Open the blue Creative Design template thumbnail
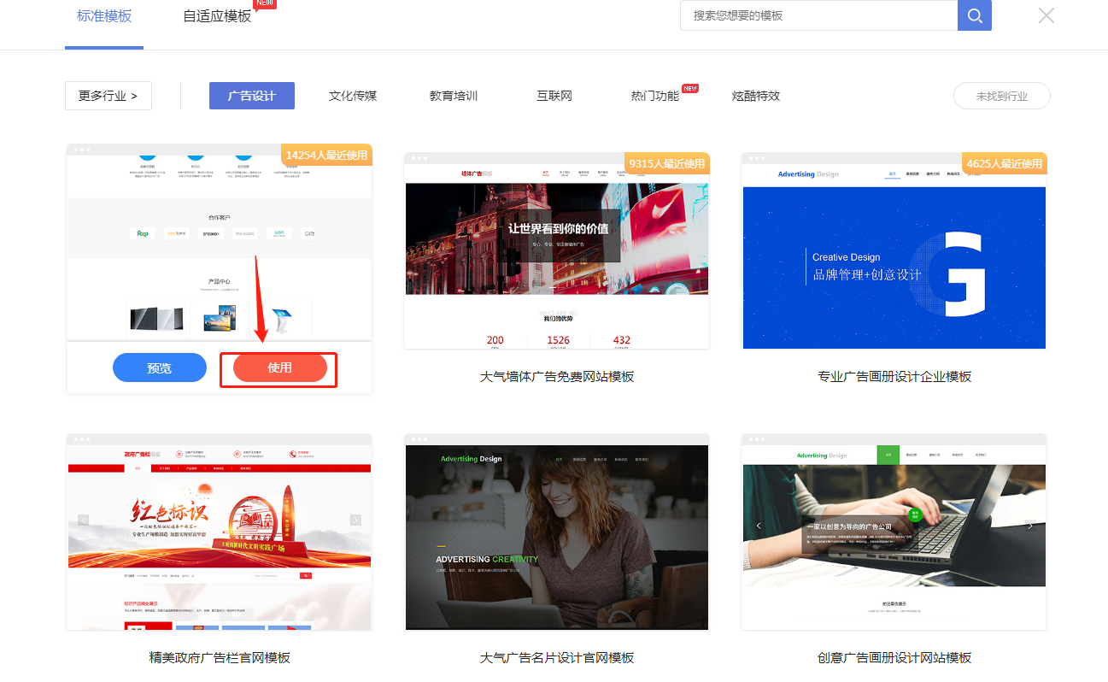This screenshot has height=682, width=1108. coord(894,250)
